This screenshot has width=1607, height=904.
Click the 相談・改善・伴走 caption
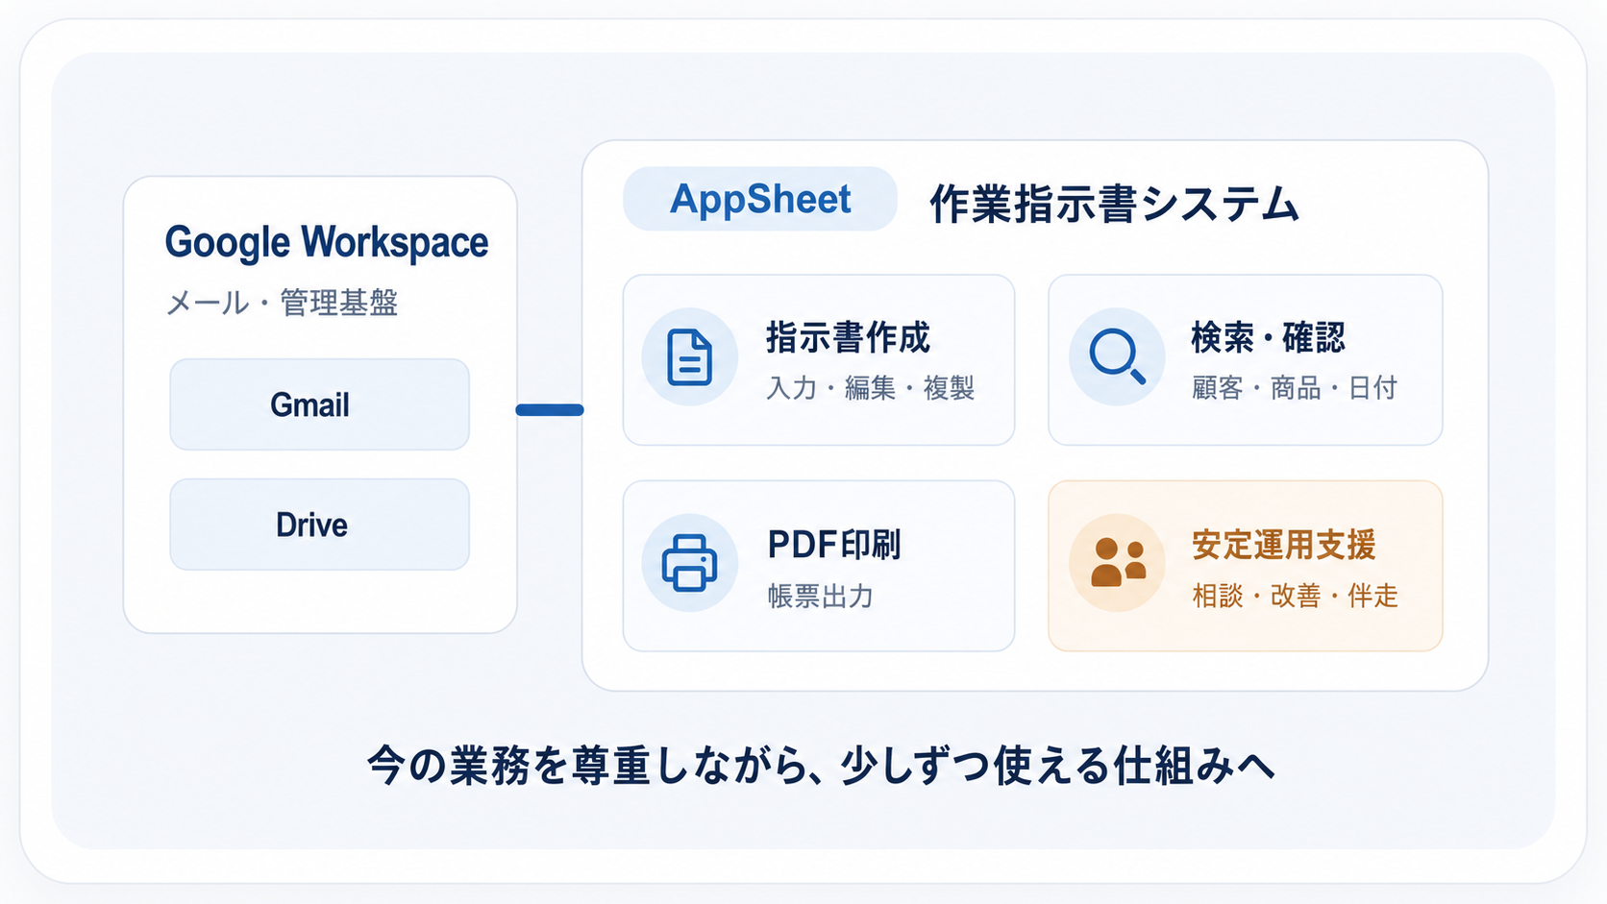pyautogui.click(x=1295, y=596)
